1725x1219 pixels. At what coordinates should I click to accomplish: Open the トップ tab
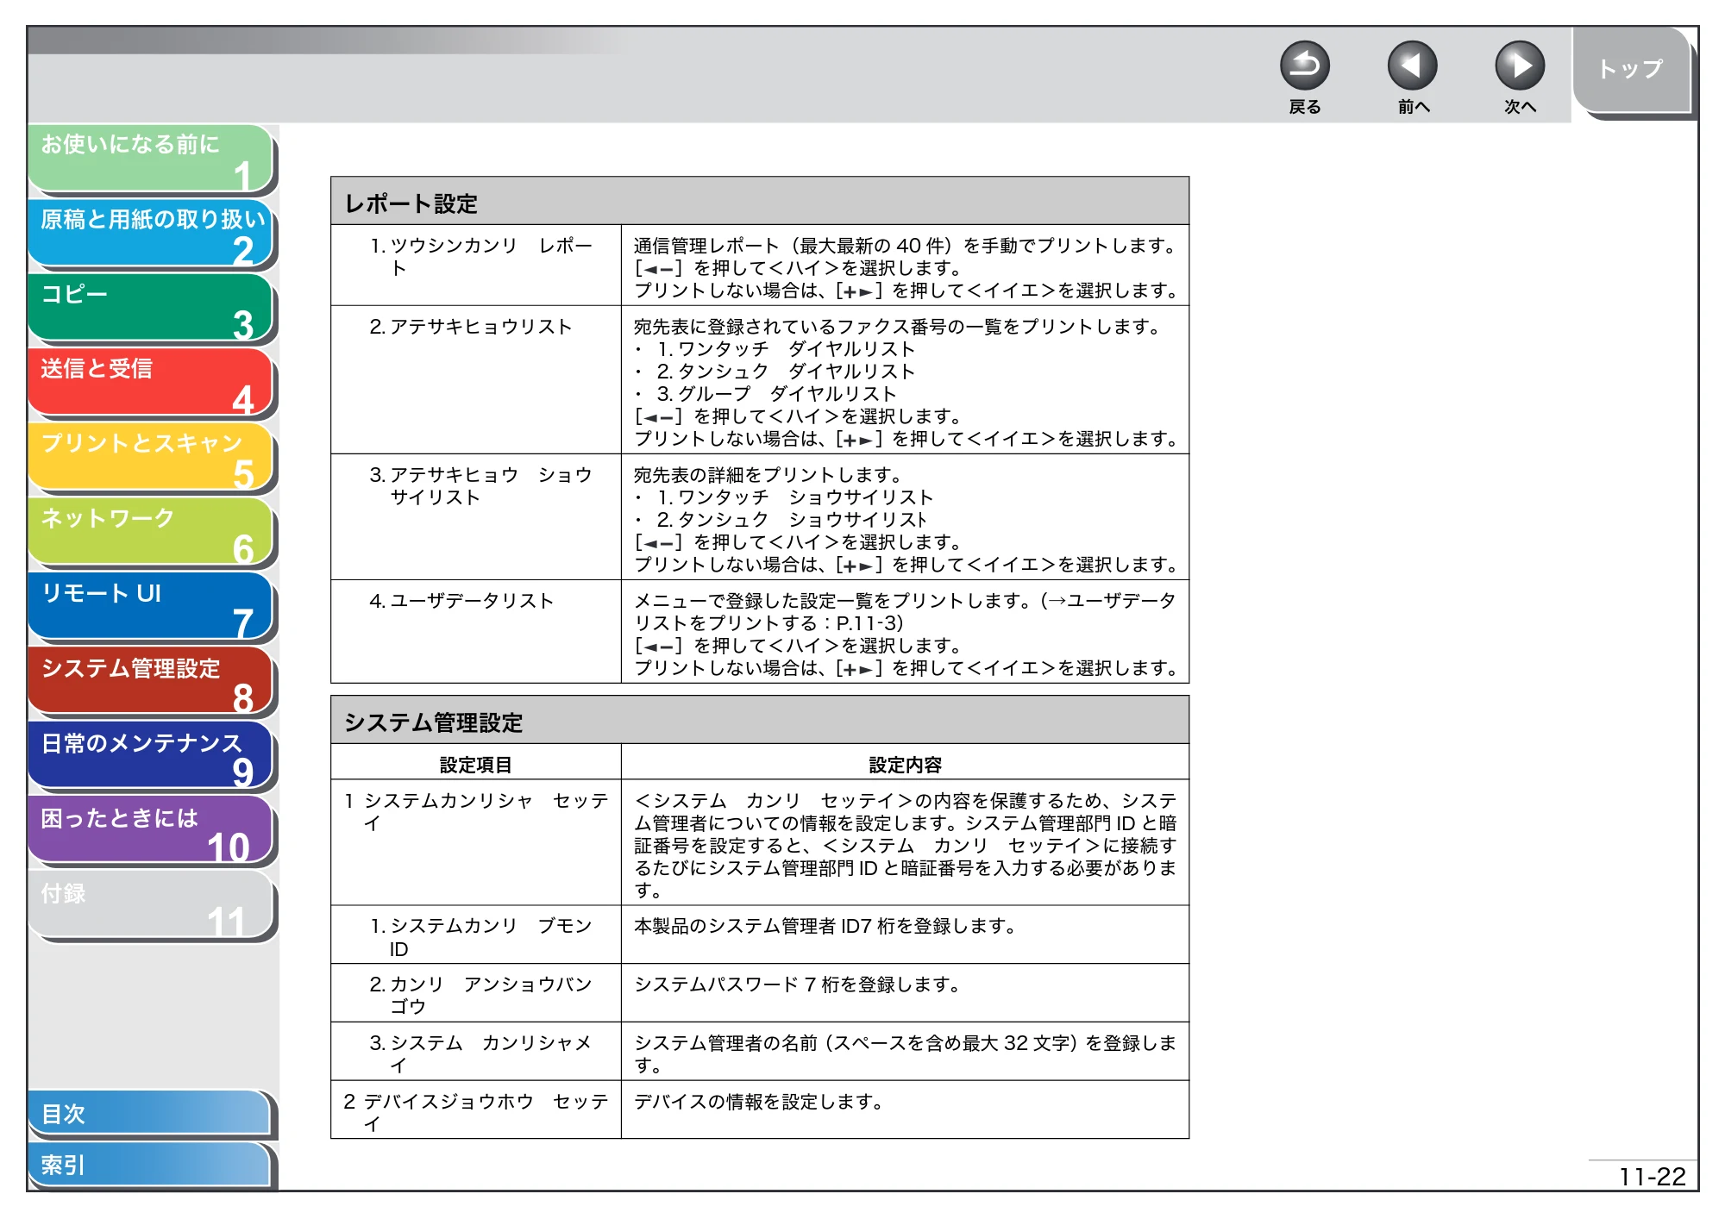(1631, 70)
